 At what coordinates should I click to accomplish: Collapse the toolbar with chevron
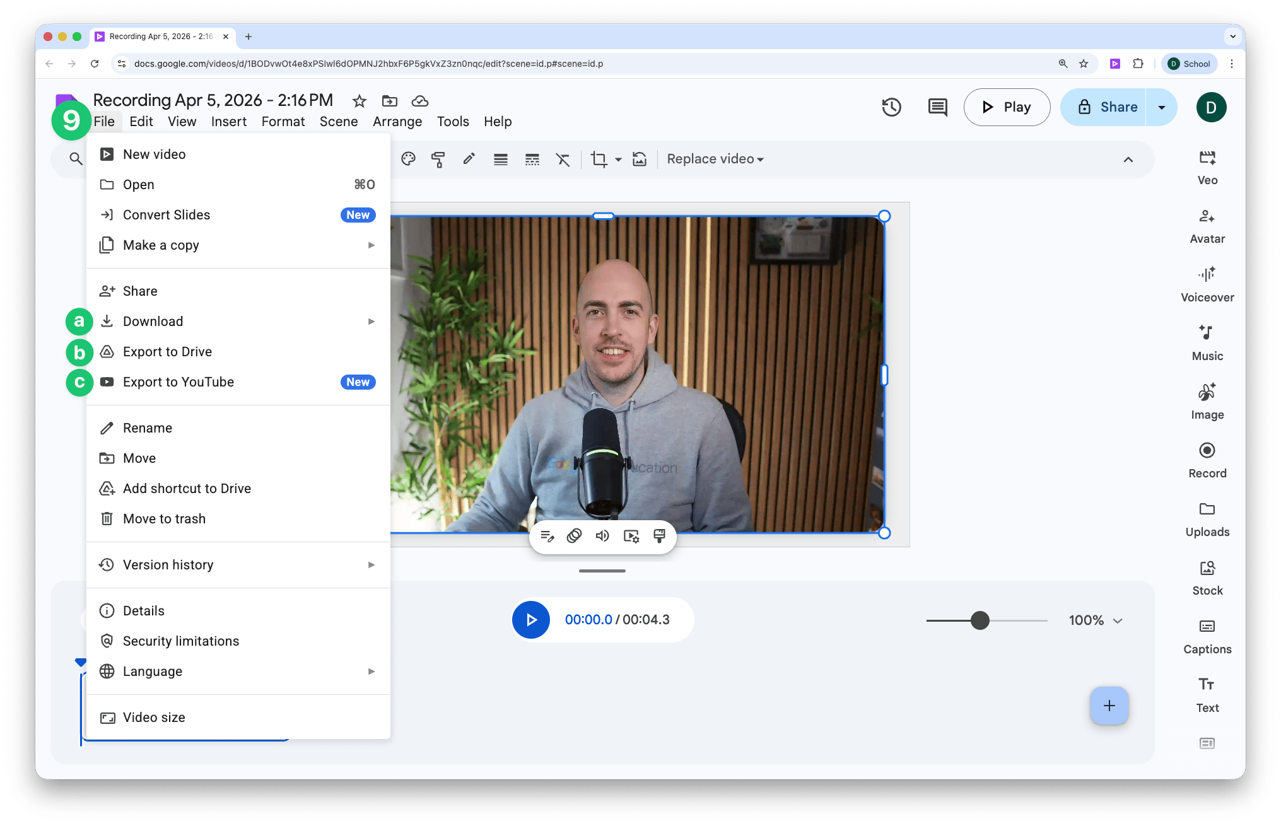click(1128, 160)
